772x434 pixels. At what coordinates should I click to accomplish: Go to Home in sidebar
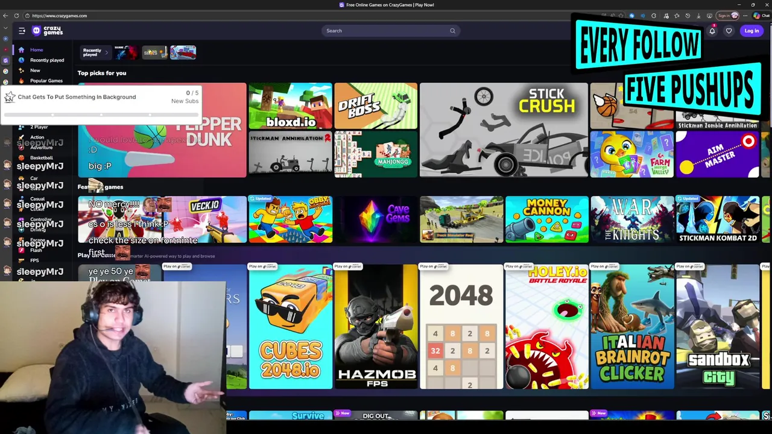[x=36, y=50]
